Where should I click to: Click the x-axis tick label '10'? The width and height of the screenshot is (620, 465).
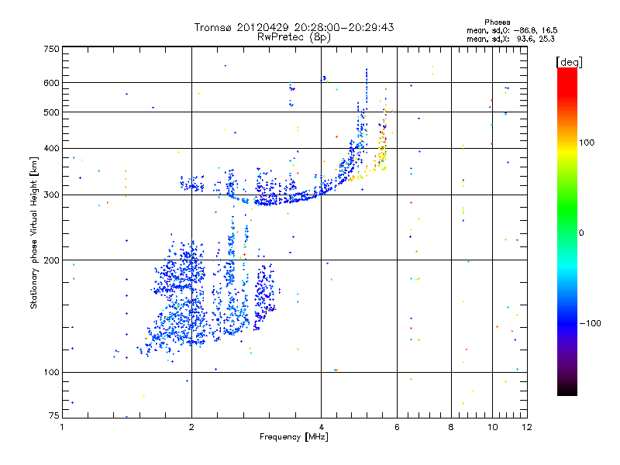[492, 427]
